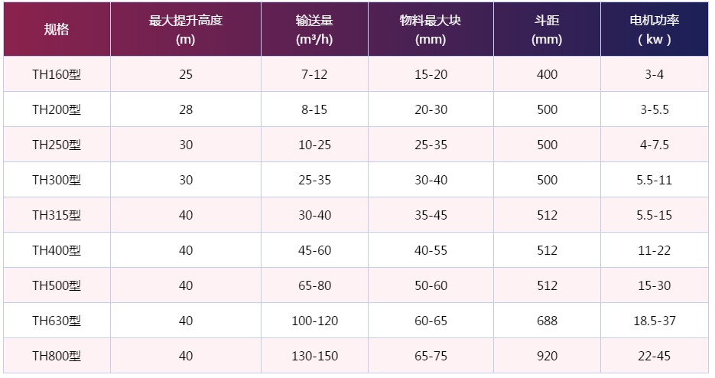Select the TH500型 specification cell
This screenshot has height=378, width=715.
point(57,285)
